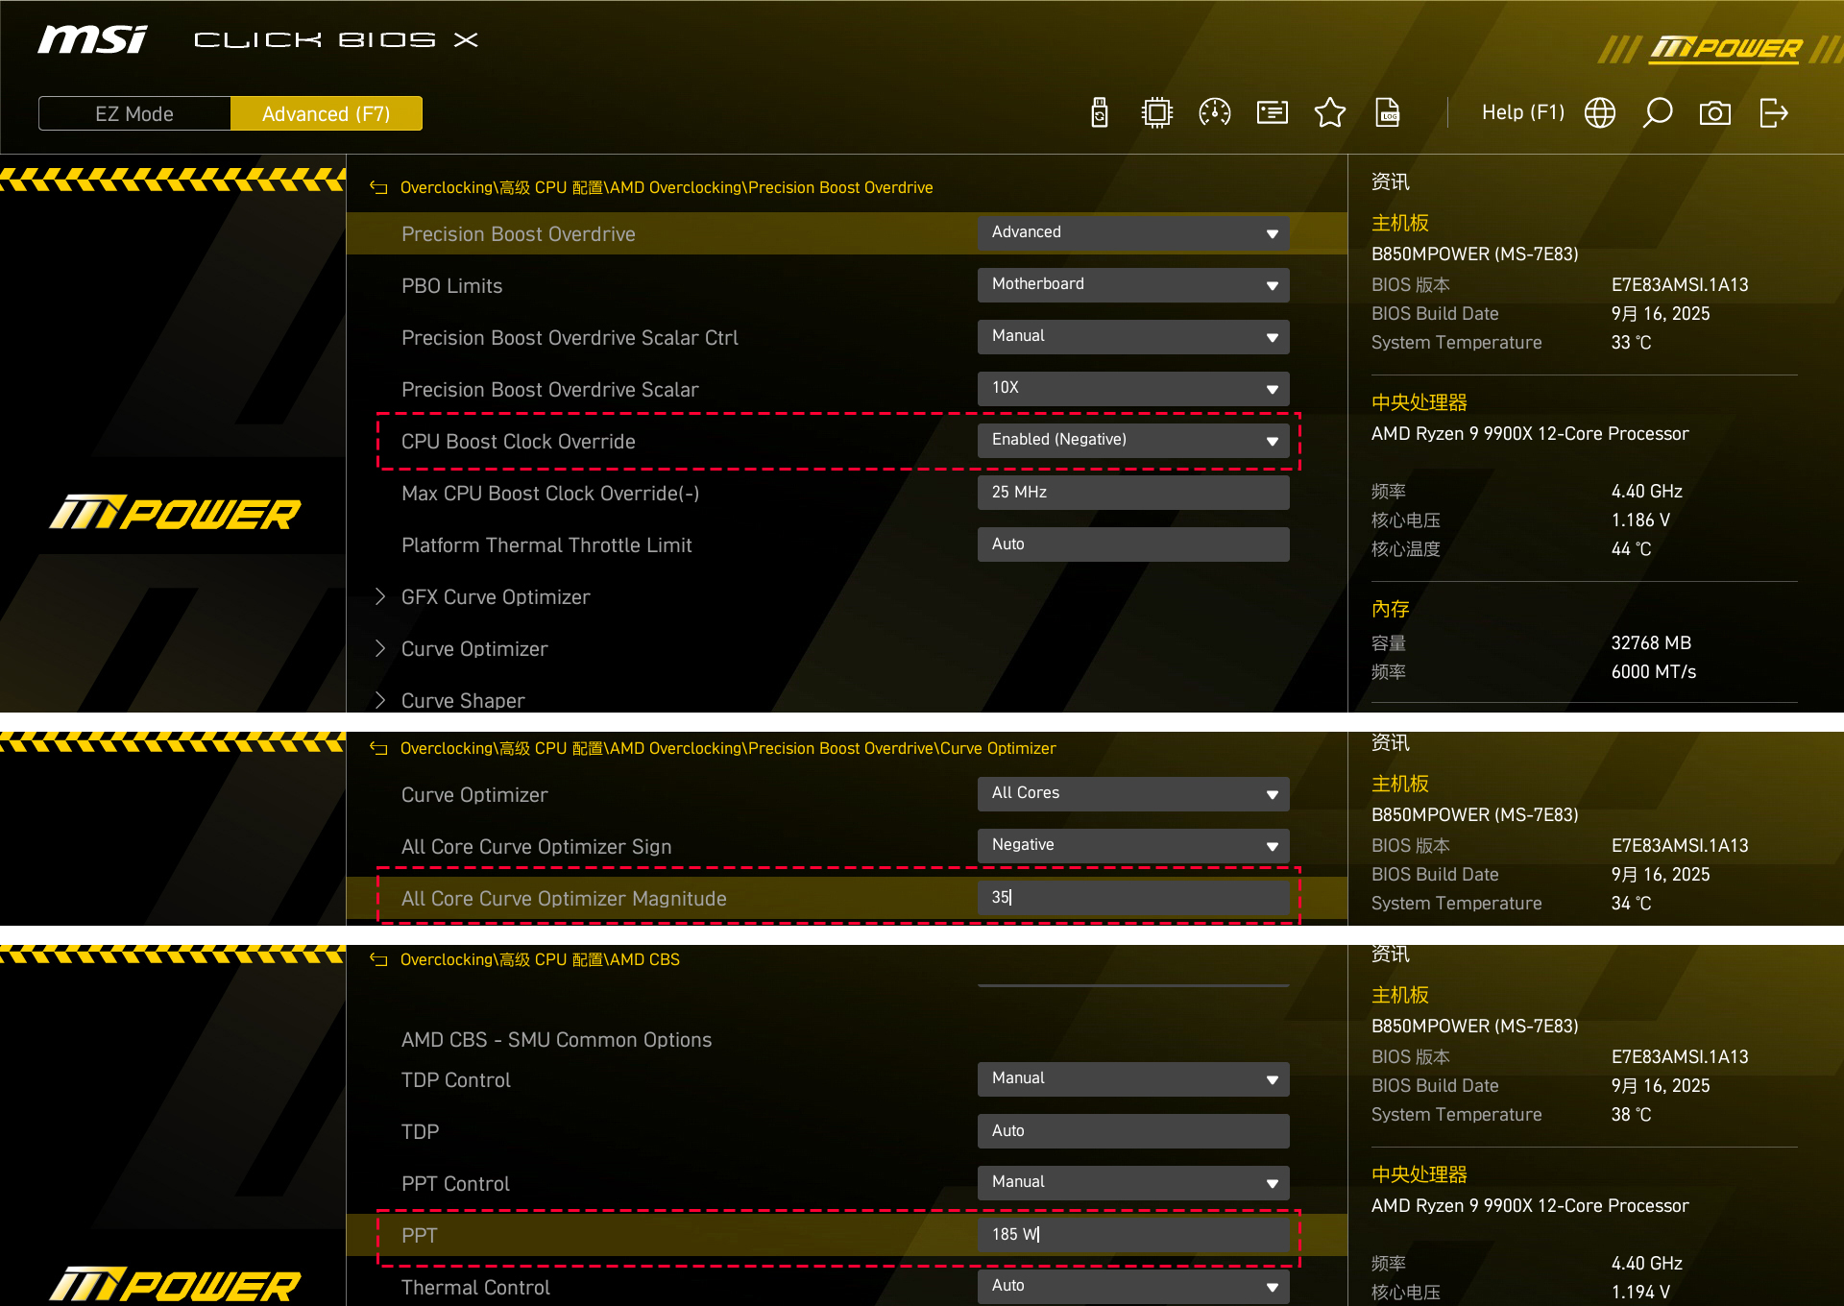The height and width of the screenshot is (1306, 1844).
Task: Open the favorites star icon
Action: tap(1330, 113)
